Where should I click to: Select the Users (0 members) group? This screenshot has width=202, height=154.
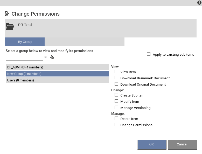click(x=58, y=80)
